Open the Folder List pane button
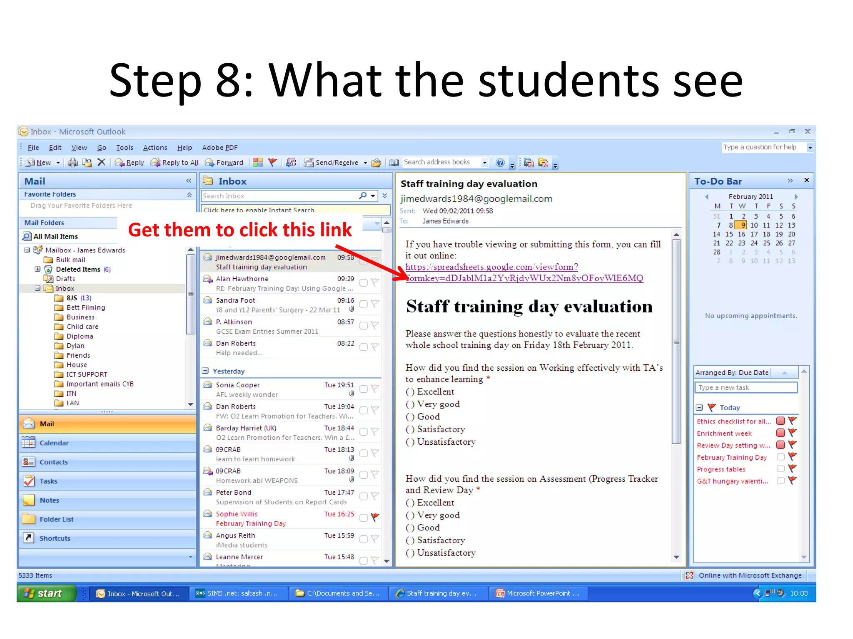Screen dimensions: 853x639 pyautogui.click(x=107, y=519)
